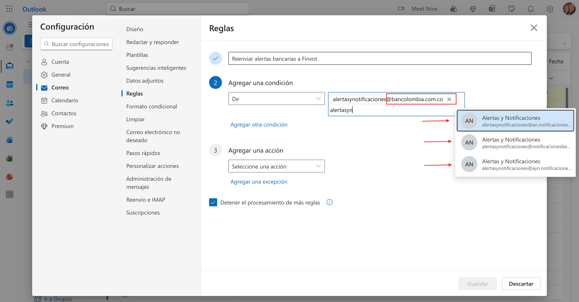Click Agregar una excepción link
The image size is (579, 302).
pyautogui.click(x=259, y=182)
